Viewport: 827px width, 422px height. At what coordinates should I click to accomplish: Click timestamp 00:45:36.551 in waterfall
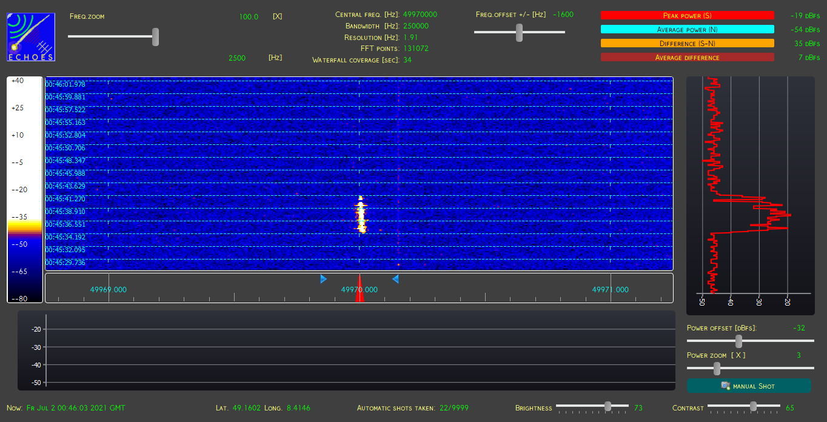[x=65, y=224]
